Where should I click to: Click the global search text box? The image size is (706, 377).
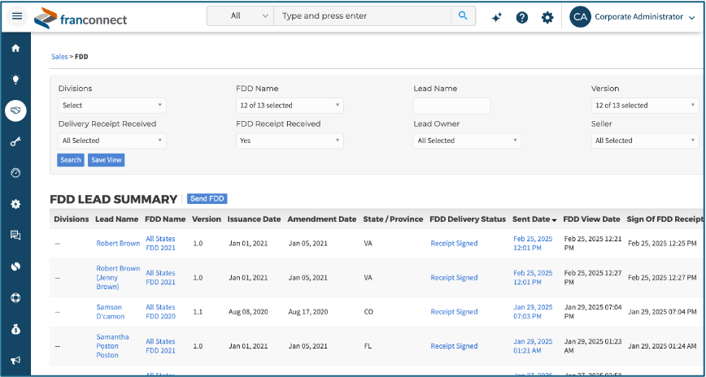pos(363,15)
